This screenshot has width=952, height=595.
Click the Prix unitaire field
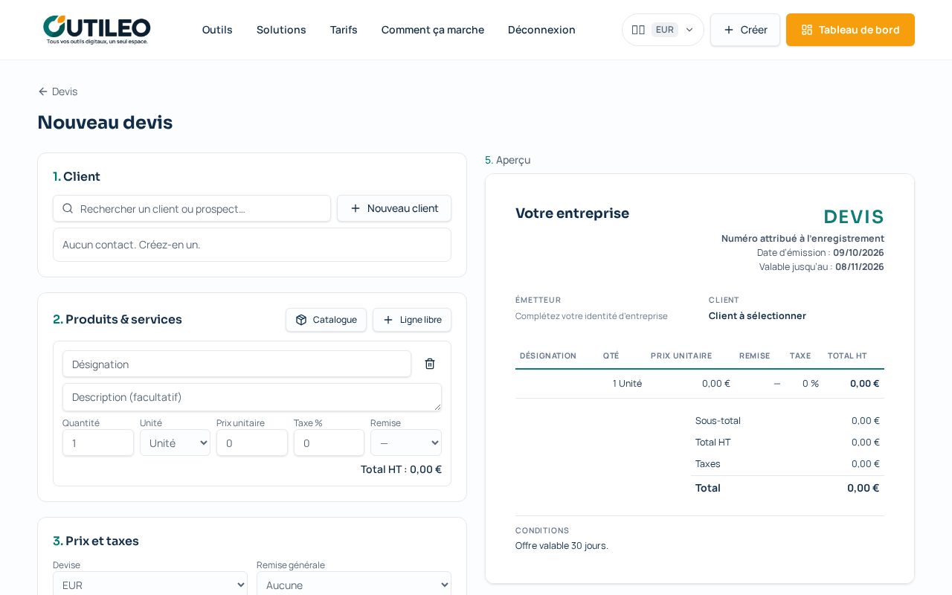tap(252, 443)
